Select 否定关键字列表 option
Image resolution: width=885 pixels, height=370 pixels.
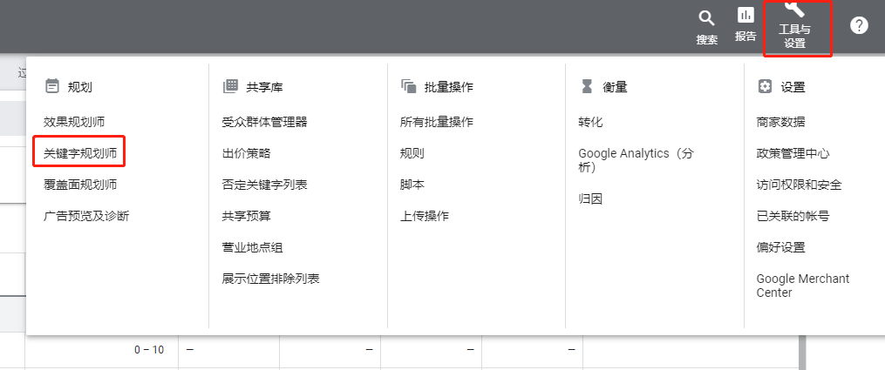click(264, 185)
